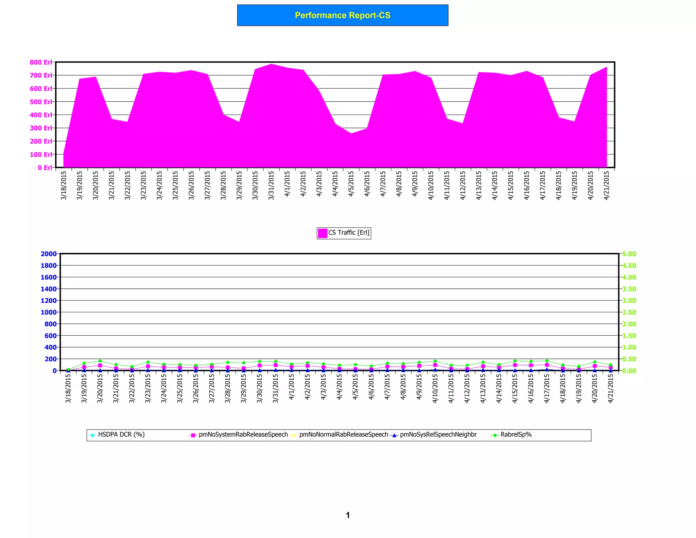
Task: Click the RabrelSp% green point at 4/17/2015
Action: 547,361
